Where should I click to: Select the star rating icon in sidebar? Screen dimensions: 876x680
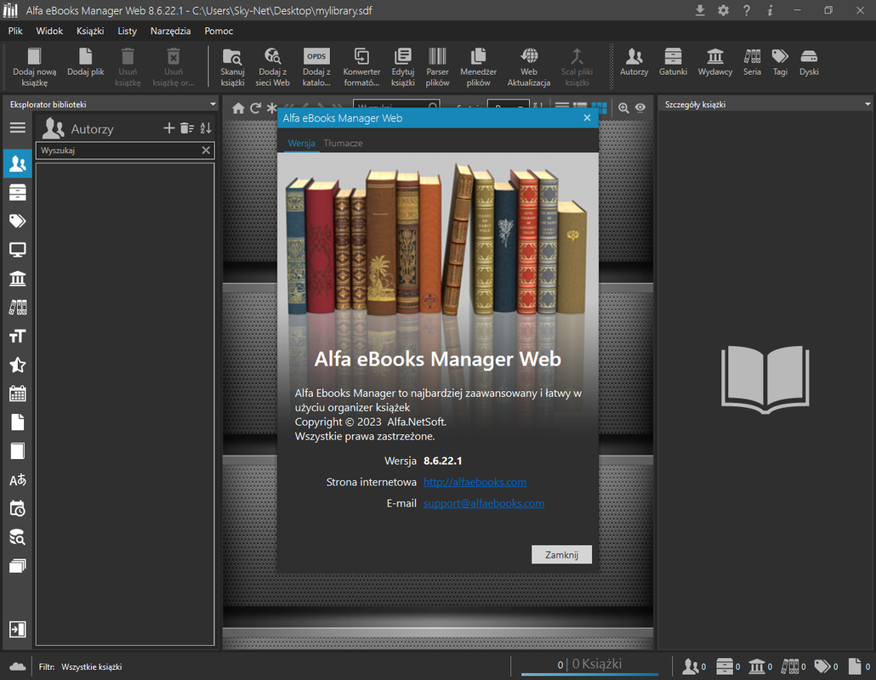[17, 365]
